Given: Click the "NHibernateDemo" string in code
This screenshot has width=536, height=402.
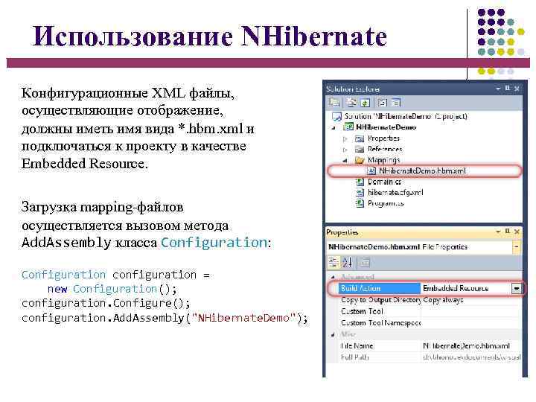Looking at the screenshot, I should pyautogui.click(x=243, y=319).
